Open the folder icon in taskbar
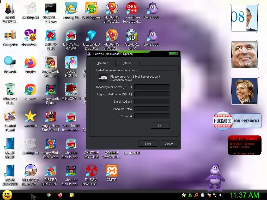 click(71, 195)
